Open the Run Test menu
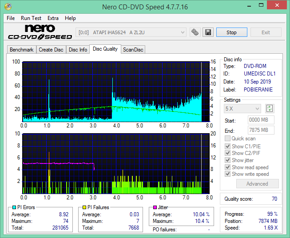 click(x=31, y=18)
